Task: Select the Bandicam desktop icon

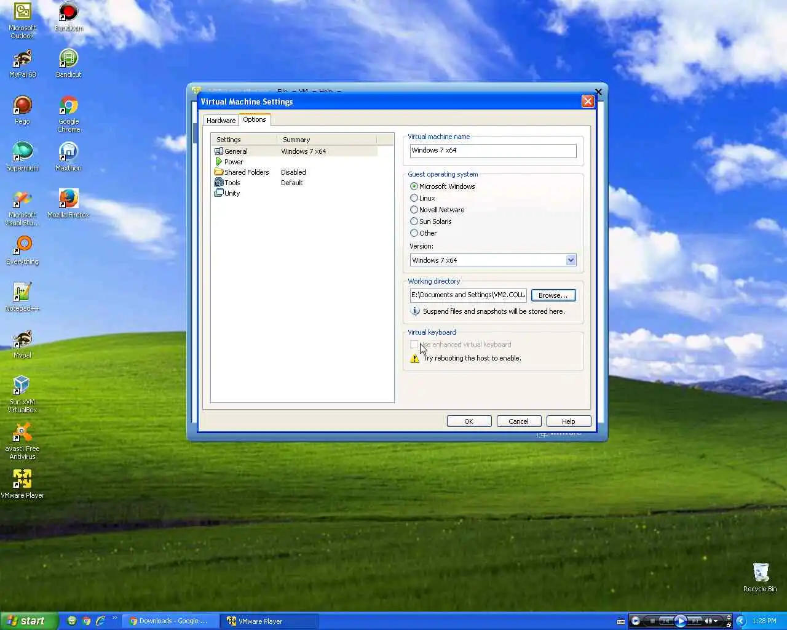Action: [68, 17]
